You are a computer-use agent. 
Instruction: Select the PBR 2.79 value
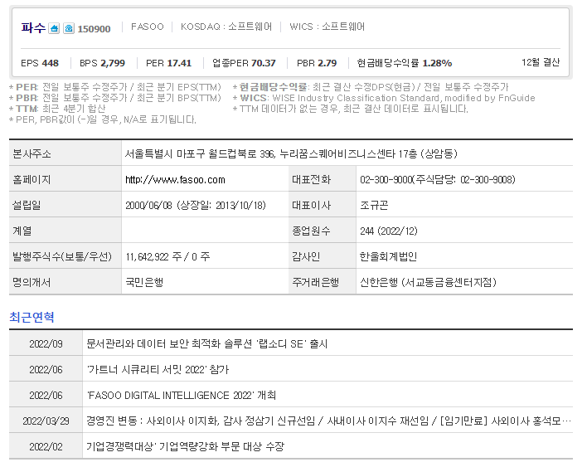pyautogui.click(x=317, y=63)
